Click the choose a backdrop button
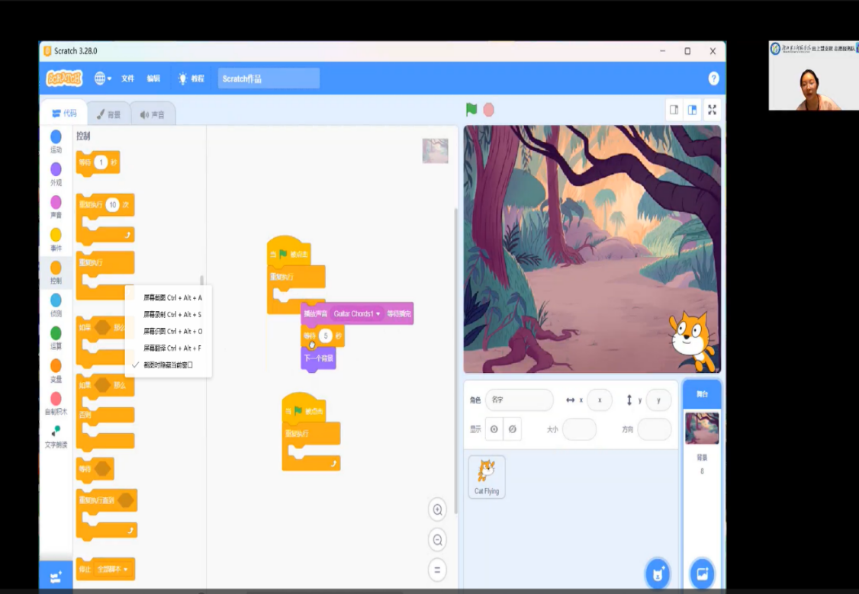The image size is (859, 594). pos(702,573)
